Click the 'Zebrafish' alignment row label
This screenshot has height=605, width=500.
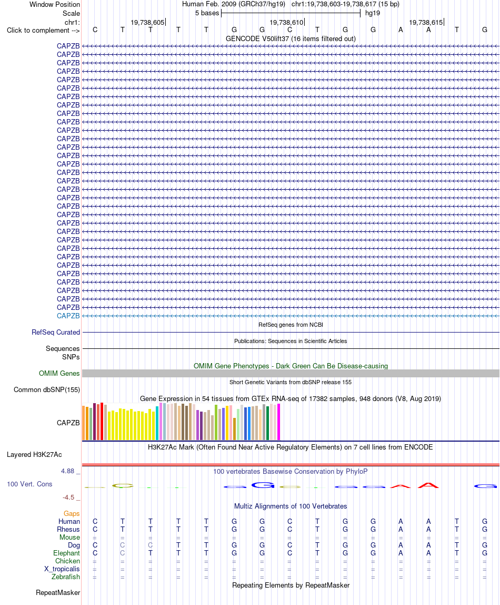(x=66, y=577)
